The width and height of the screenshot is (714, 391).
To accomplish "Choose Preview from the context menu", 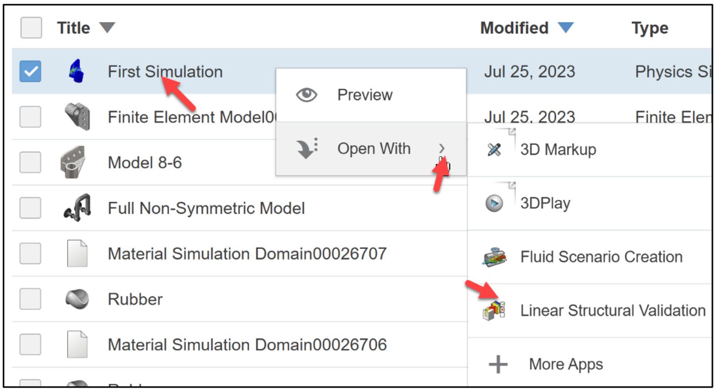I will click(x=365, y=95).
